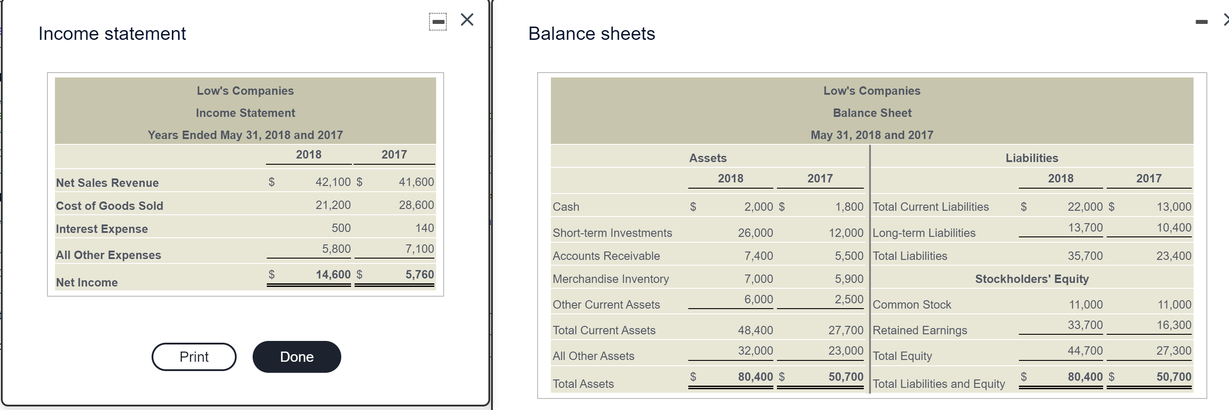The width and height of the screenshot is (1229, 410).
Task: Minimize the Balance sheets dialog
Action: 1202,21
